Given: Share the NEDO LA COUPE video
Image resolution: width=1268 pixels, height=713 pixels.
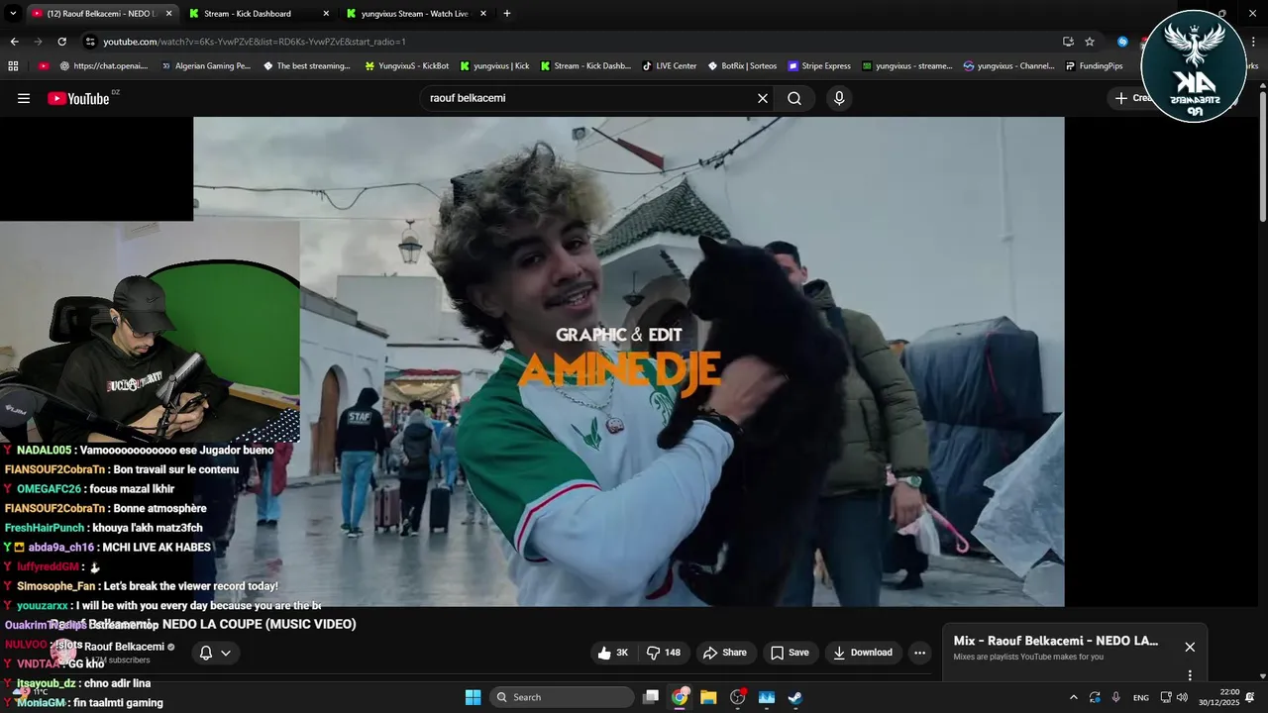Looking at the screenshot, I should 725,653.
